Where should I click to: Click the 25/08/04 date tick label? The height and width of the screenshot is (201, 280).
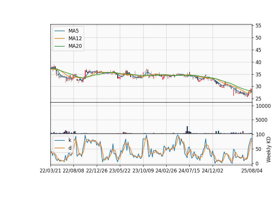252,171
